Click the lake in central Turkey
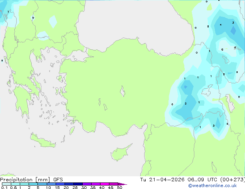 (122, 91)
